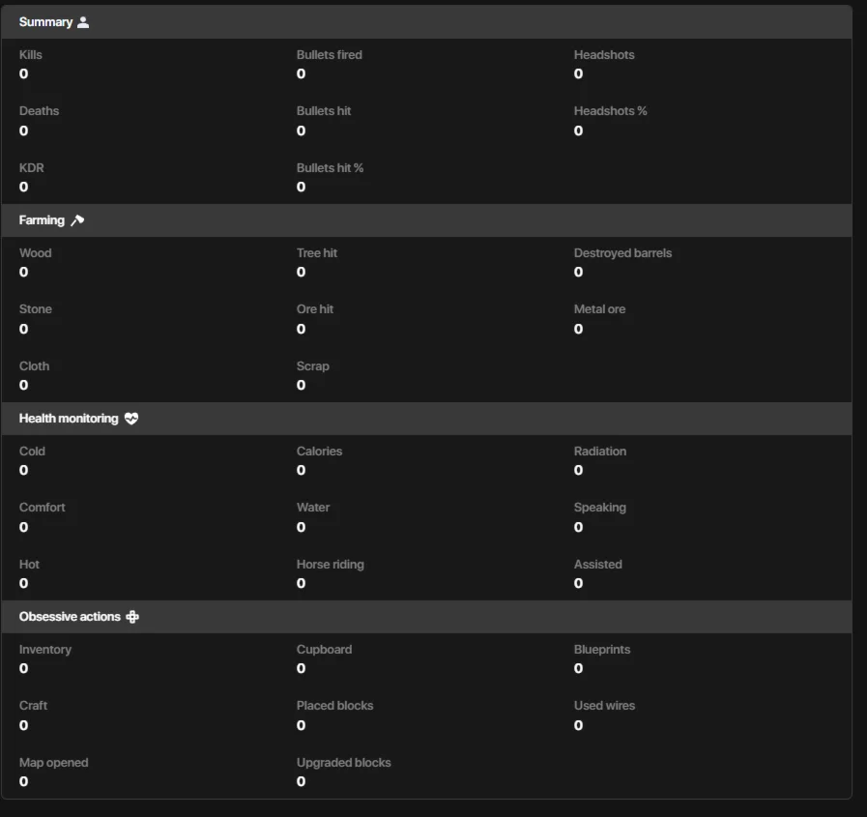Select the Headshots % label
The image size is (867, 817).
click(x=610, y=111)
